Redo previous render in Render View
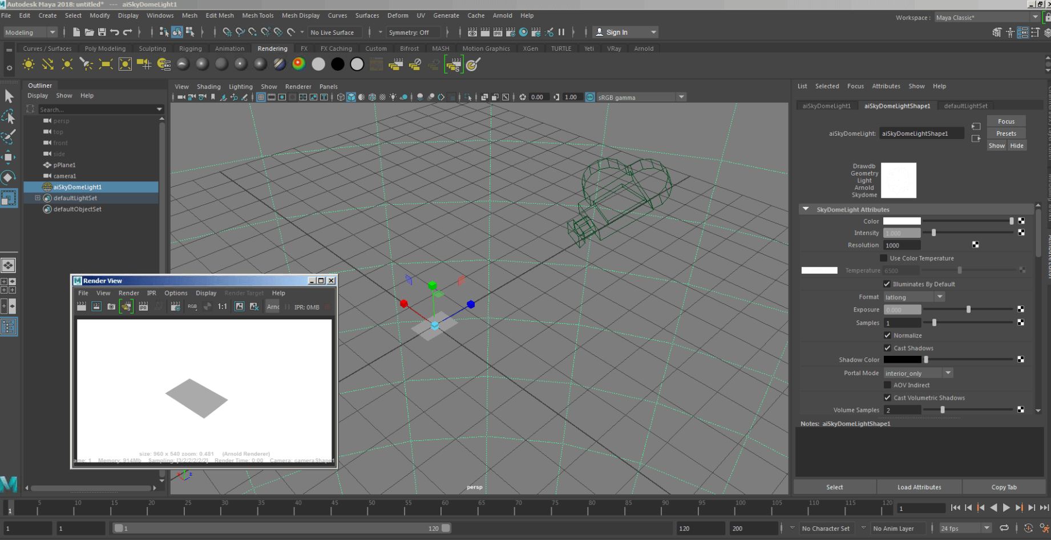 point(82,307)
